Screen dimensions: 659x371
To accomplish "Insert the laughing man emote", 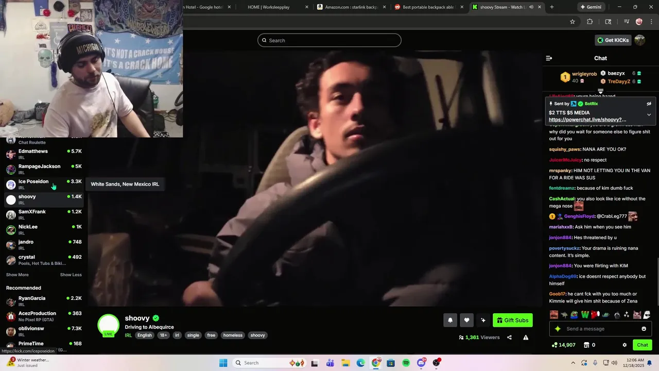I will click(x=554, y=314).
